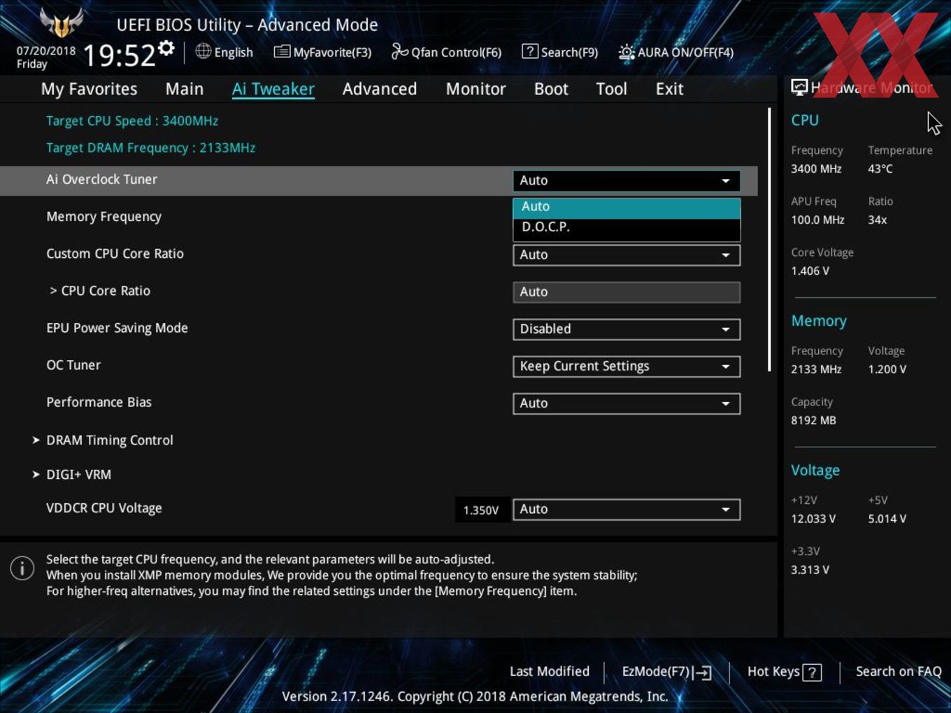Click the globe language icon
This screenshot has width=951, height=713.
point(203,51)
